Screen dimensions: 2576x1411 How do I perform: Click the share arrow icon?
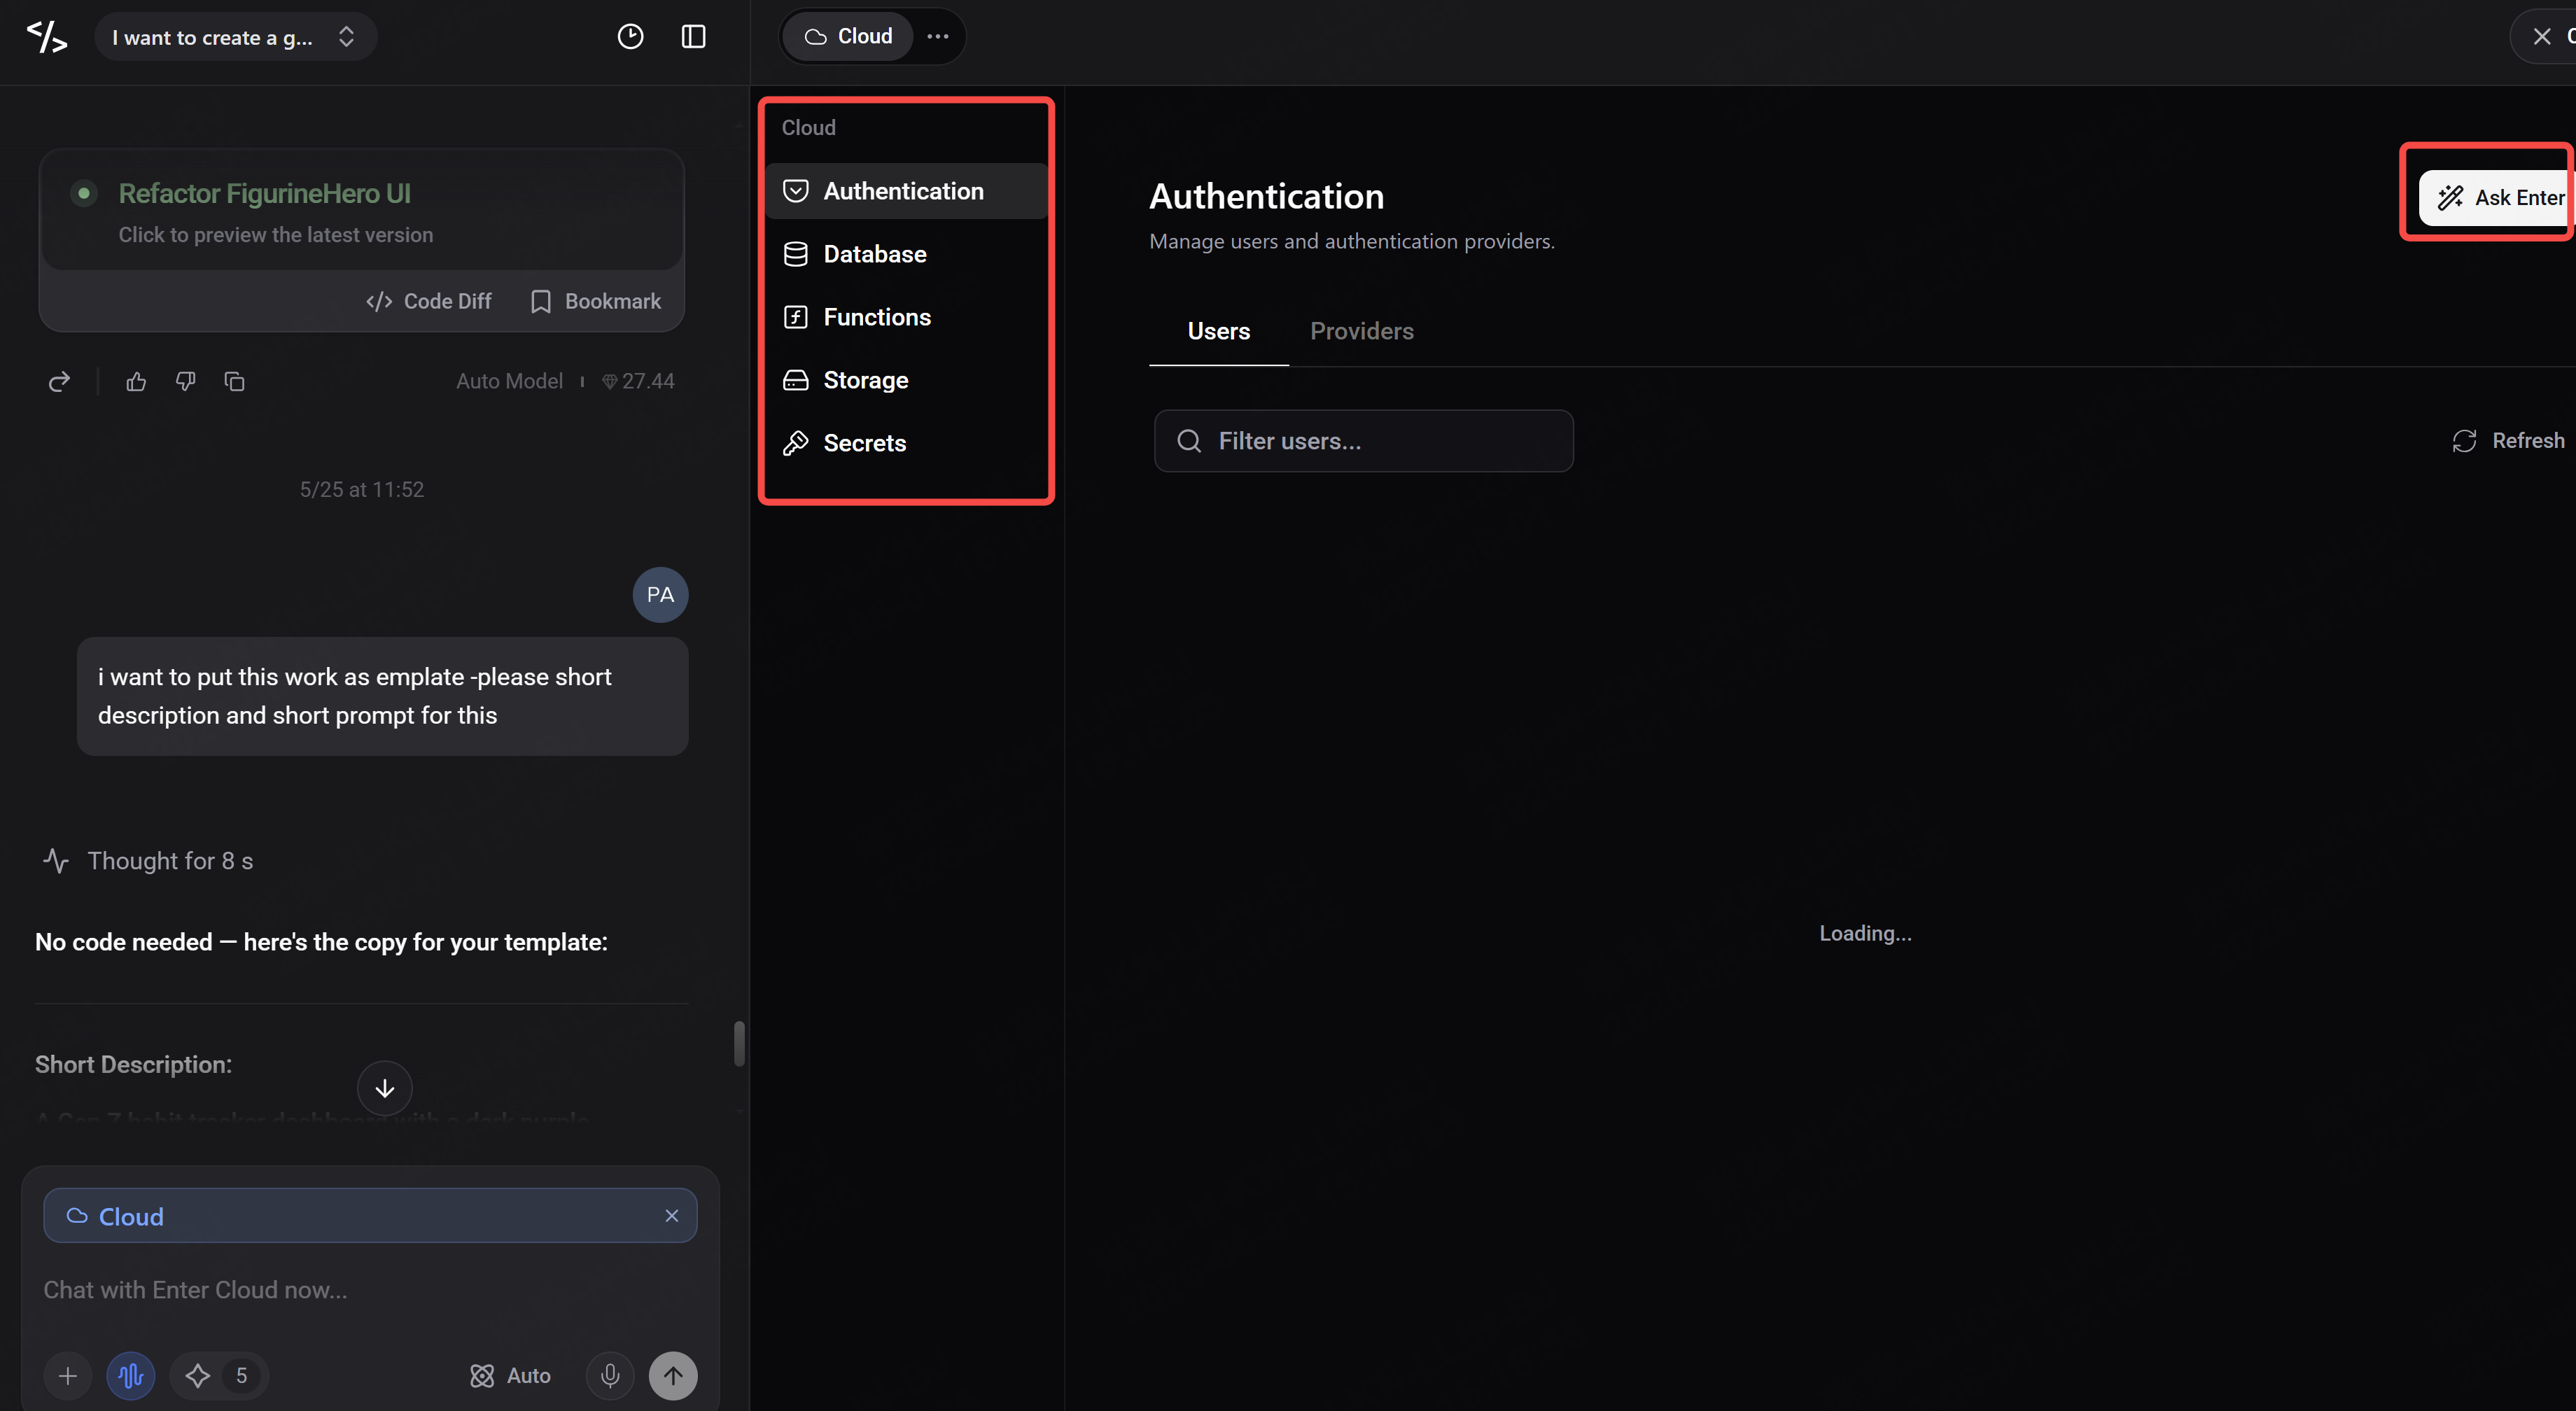[x=59, y=381]
